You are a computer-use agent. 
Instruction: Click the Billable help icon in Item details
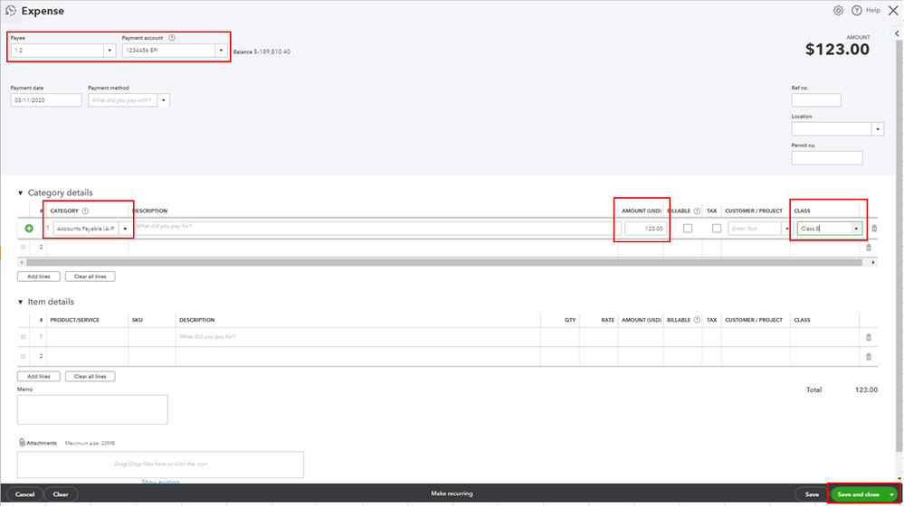pyautogui.click(x=697, y=320)
